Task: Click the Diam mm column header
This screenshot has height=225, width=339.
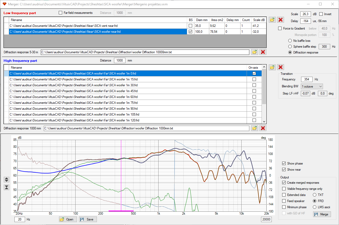Action: click(202, 20)
